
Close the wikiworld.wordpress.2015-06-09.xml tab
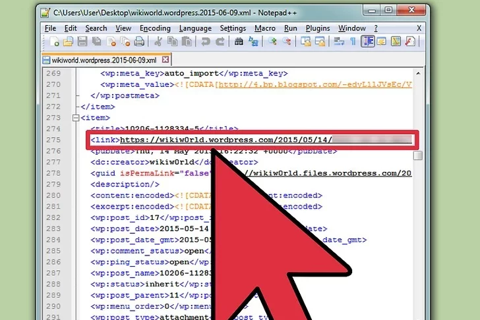pos(165,59)
